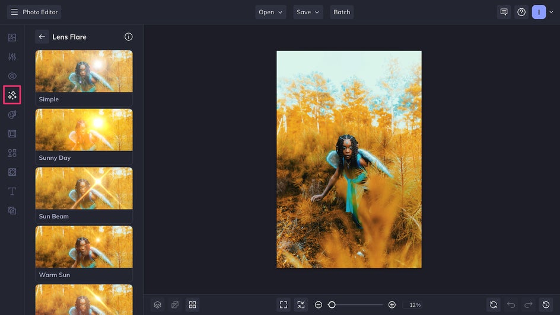Expand the Save dropdown menu

[308, 12]
